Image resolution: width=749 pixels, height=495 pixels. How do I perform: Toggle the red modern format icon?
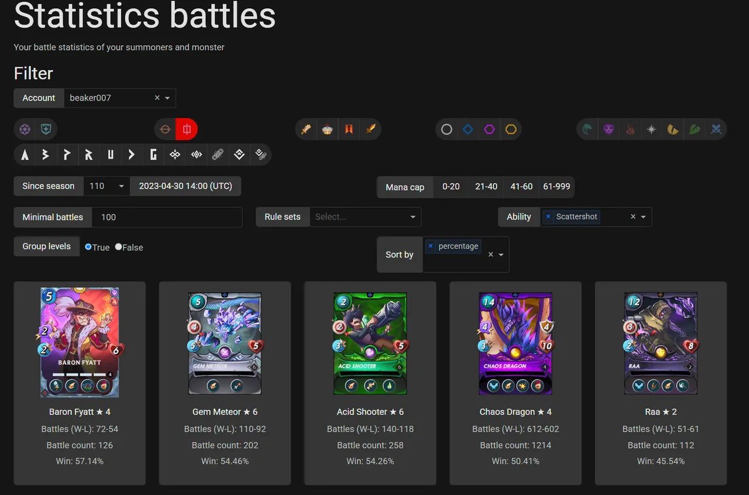coord(187,129)
